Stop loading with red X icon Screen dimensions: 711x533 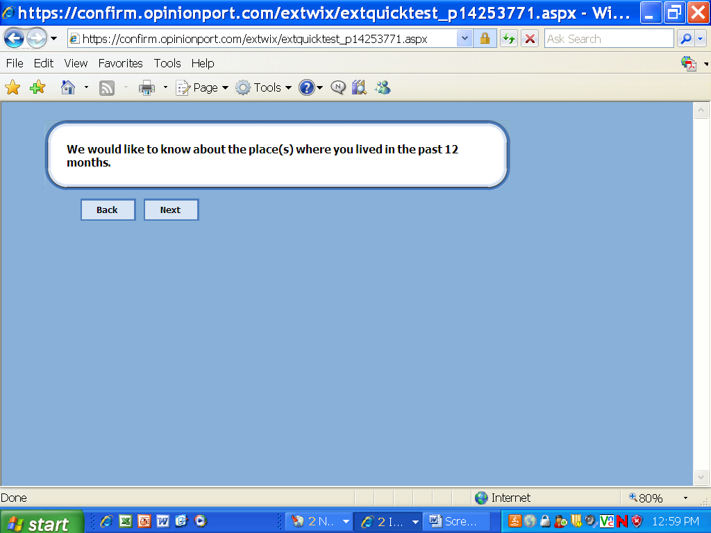click(530, 39)
